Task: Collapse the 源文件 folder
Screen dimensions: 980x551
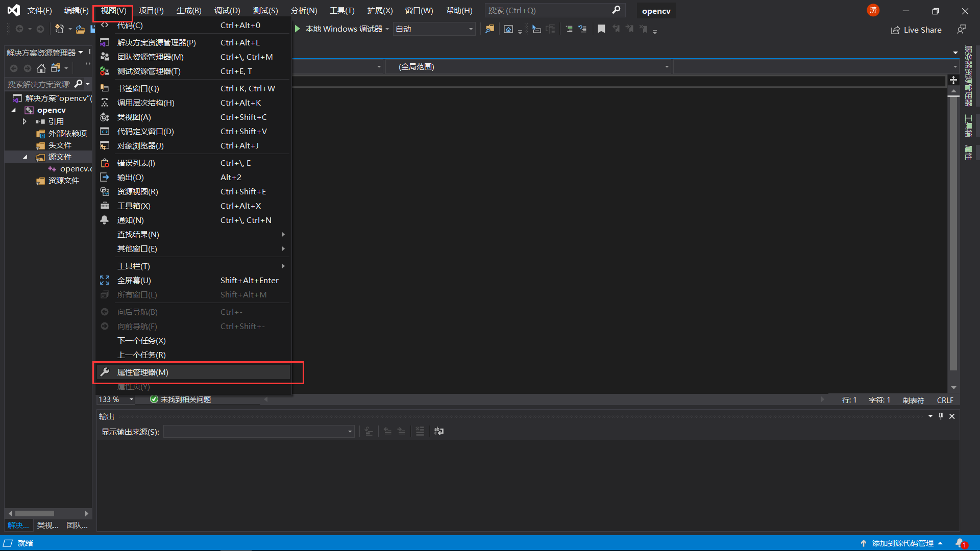Action: (25, 157)
